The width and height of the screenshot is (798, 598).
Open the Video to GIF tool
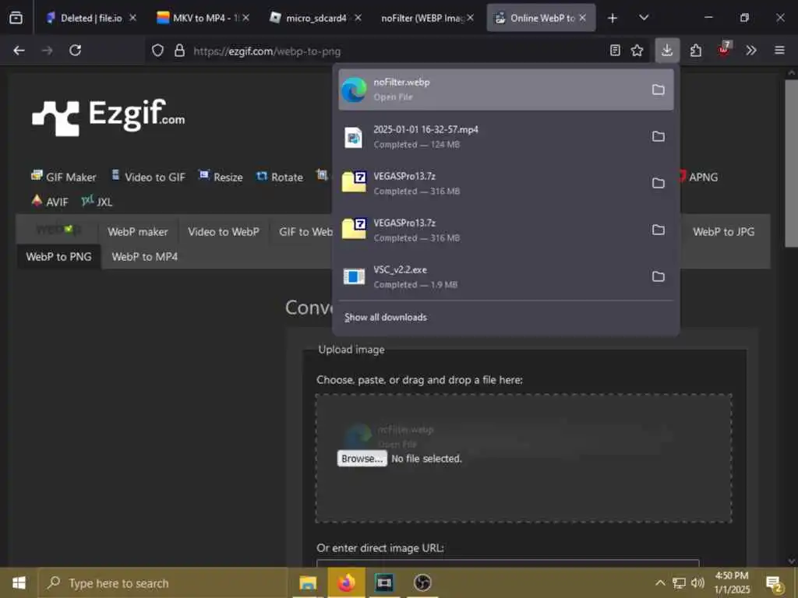pos(148,177)
